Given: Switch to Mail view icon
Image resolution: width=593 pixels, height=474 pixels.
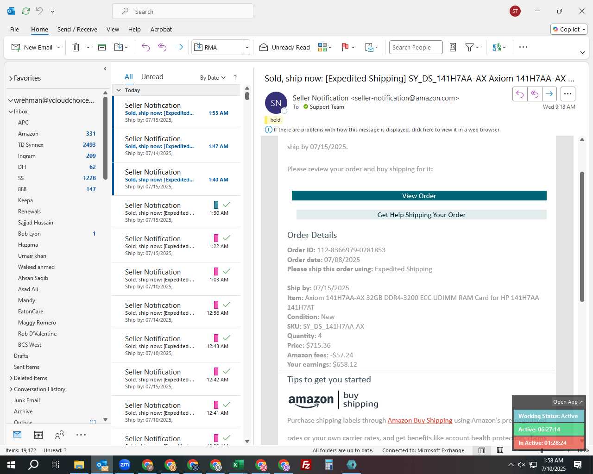Looking at the screenshot, I should pyautogui.click(x=17, y=435).
